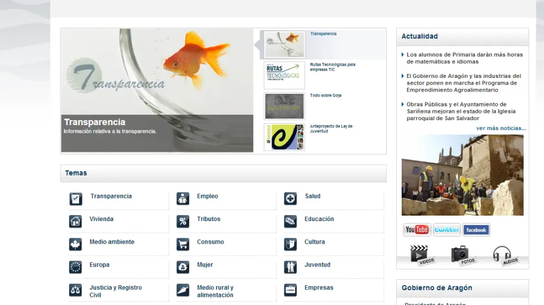The height and width of the screenshot is (305, 544).
Task: Open the Twitter social icon
Action: [x=447, y=230]
